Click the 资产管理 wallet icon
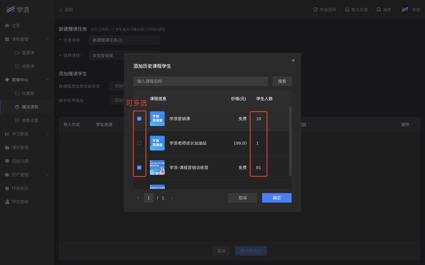This screenshot has width=425, height=265. click(7, 175)
